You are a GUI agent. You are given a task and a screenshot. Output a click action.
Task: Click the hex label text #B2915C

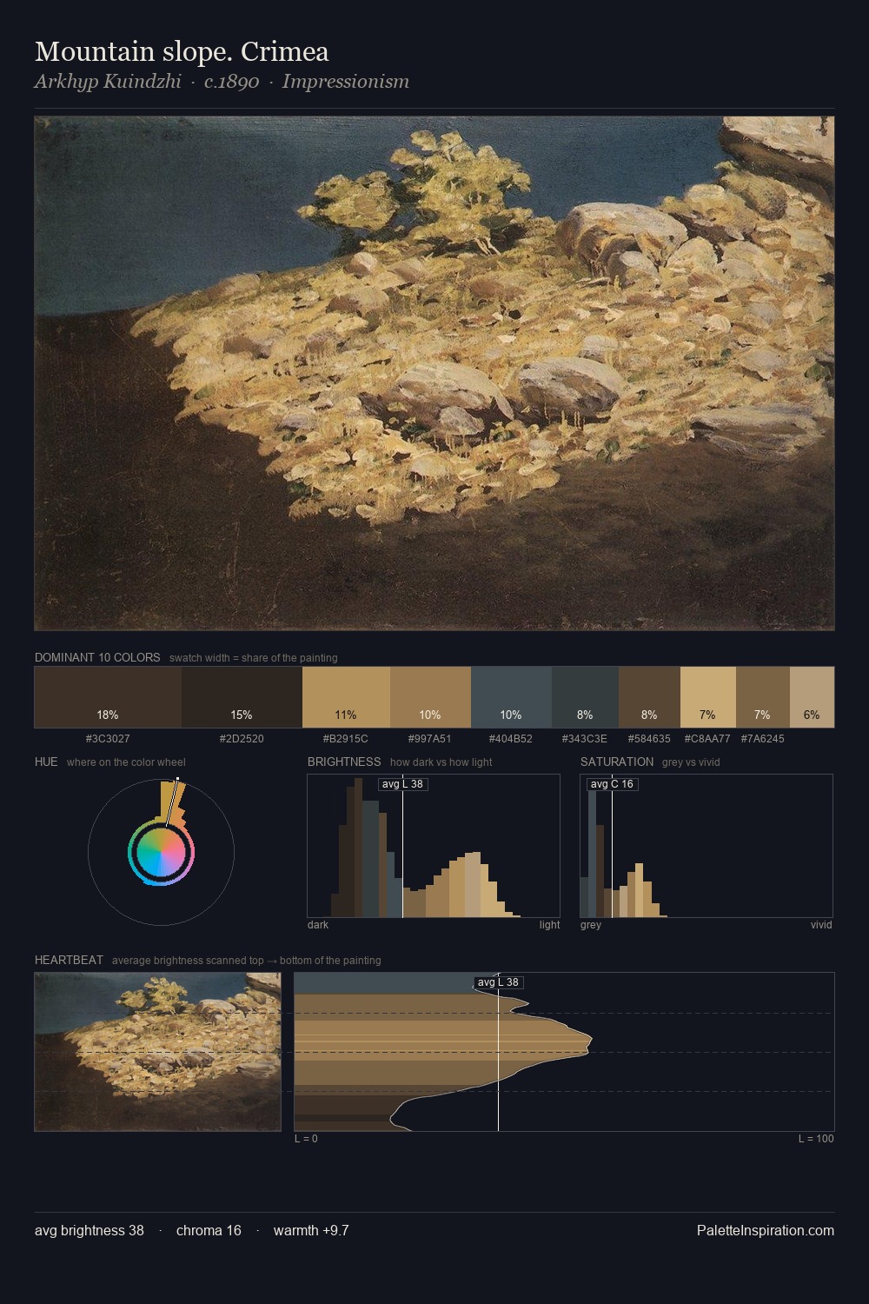346,739
